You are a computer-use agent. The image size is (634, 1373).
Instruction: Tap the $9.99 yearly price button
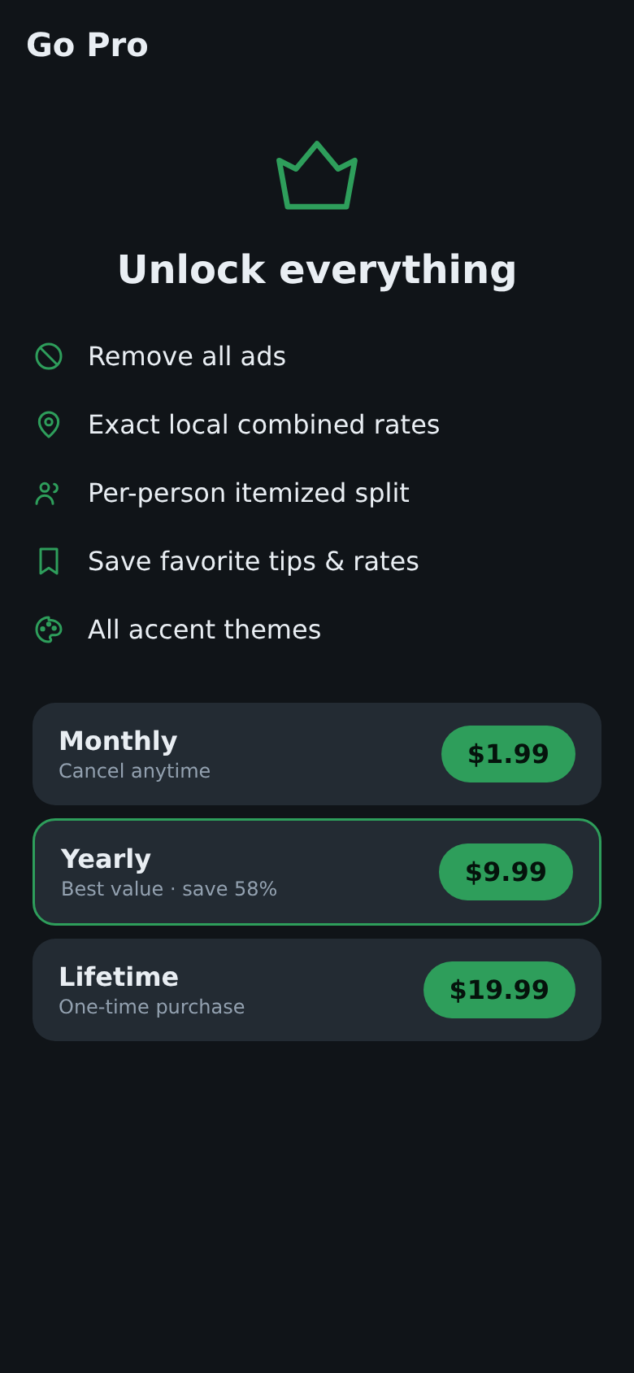[x=506, y=872]
